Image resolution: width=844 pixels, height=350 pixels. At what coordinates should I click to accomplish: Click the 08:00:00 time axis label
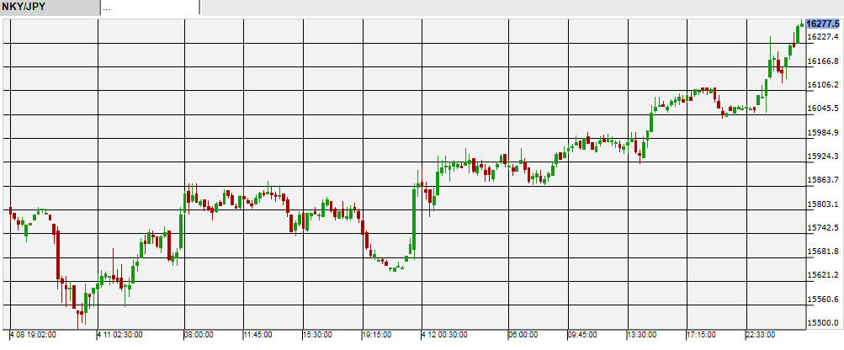[200, 335]
